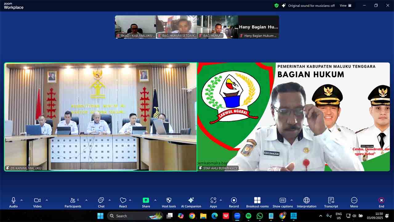Viewport: 394px width, 222px height.
Task: Click the green Share screen icon
Action: [146, 200]
